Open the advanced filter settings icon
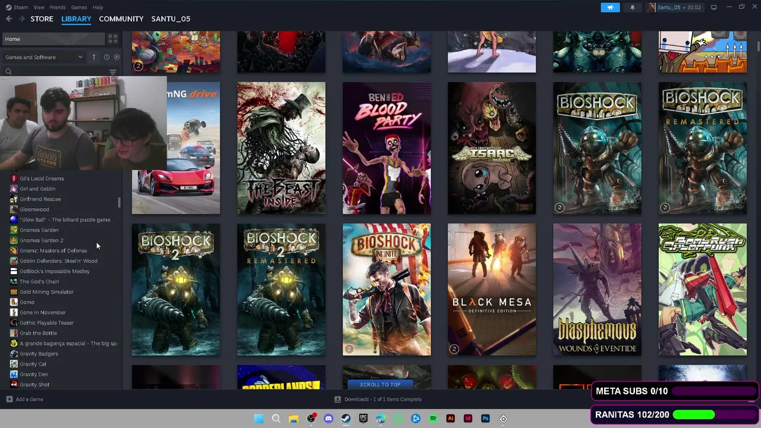Screen dimensions: 761x428 coord(113,72)
